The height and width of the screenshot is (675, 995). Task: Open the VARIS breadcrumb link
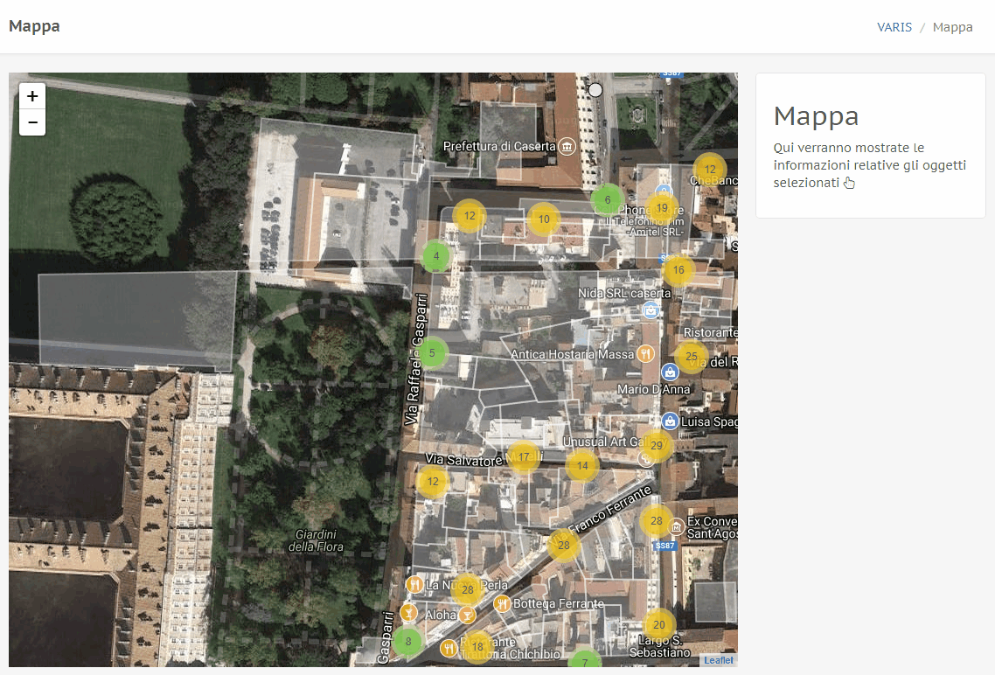894,27
